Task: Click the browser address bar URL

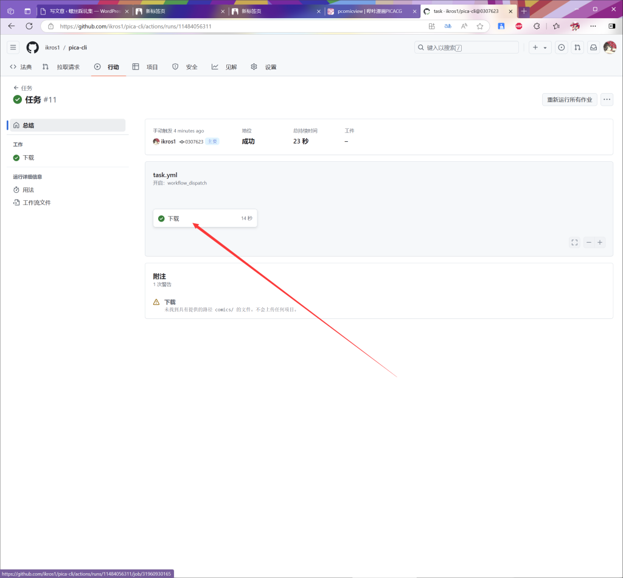Action: (x=136, y=26)
